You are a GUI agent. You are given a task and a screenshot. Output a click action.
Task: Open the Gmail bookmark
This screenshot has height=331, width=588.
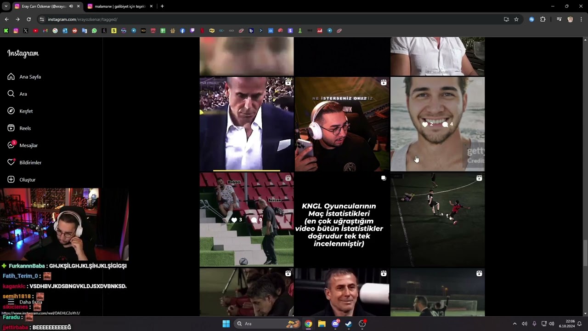tap(45, 31)
